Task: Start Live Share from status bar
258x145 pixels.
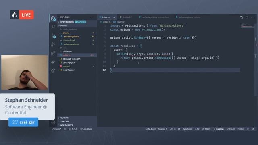Action: pyautogui.click(x=86, y=129)
